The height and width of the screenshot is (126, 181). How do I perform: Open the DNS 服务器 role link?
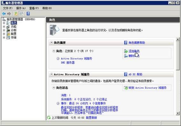point(68,63)
